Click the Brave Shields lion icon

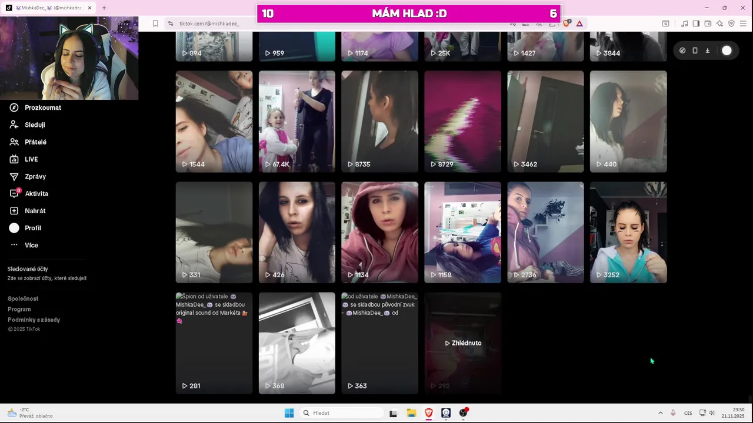pyautogui.click(x=567, y=23)
